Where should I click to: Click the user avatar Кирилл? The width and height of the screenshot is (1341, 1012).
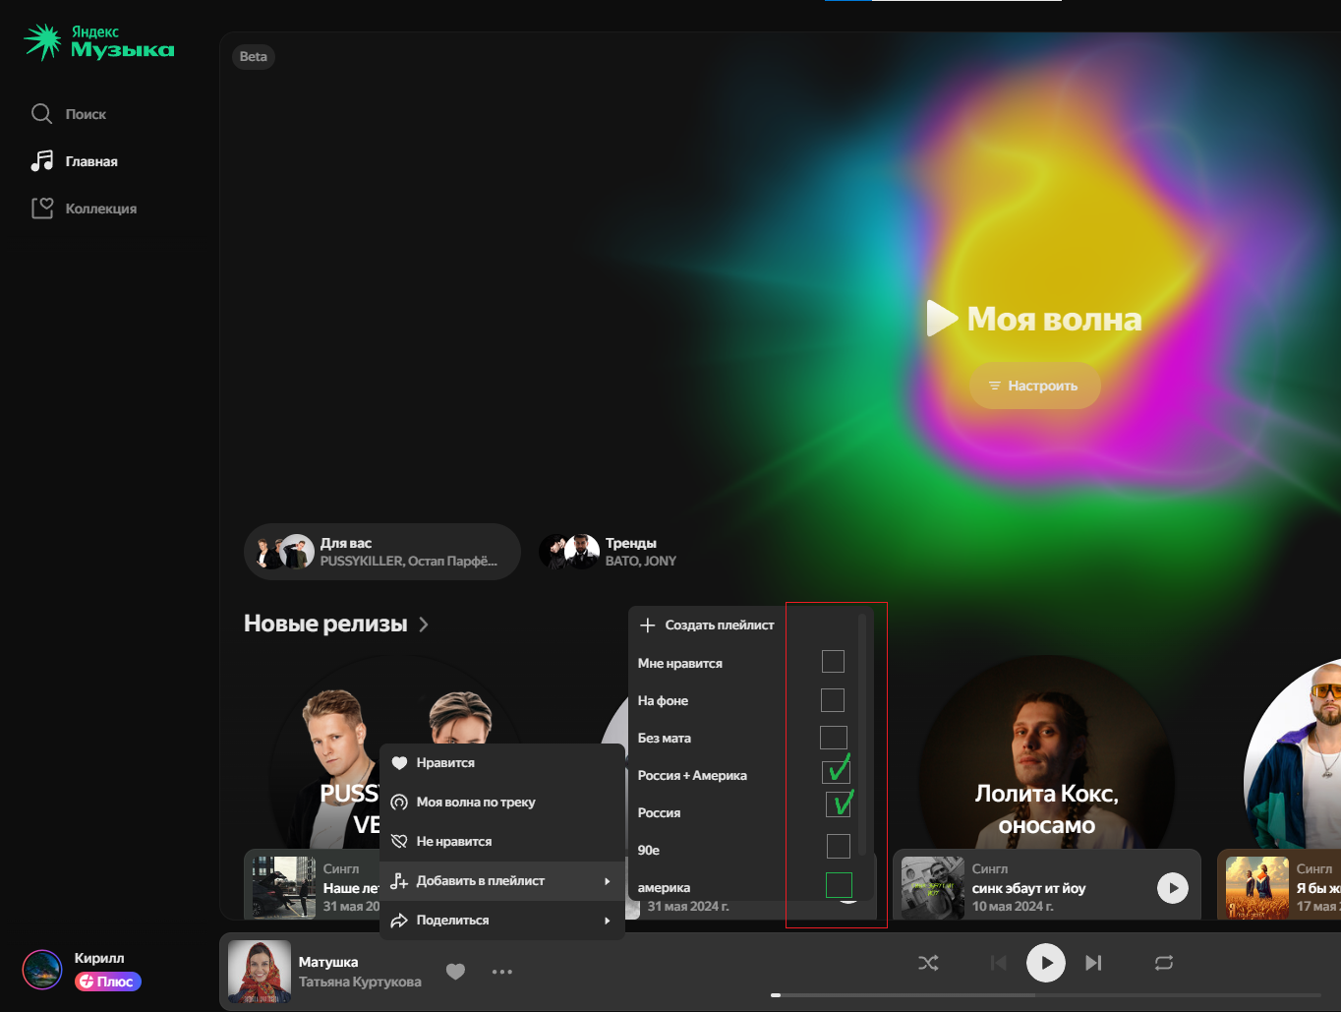click(42, 970)
